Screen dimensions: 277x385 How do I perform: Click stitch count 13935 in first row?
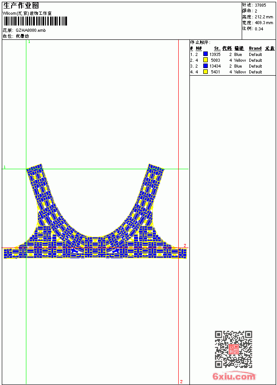point(215,54)
